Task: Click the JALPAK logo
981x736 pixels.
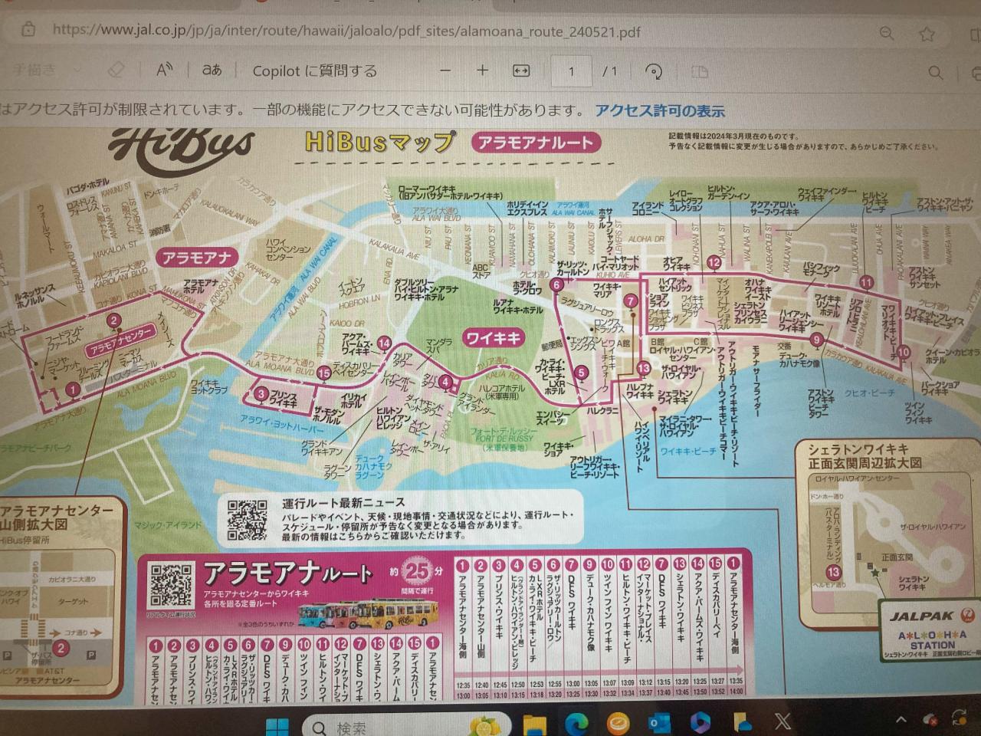Action: click(x=933, y=616)
